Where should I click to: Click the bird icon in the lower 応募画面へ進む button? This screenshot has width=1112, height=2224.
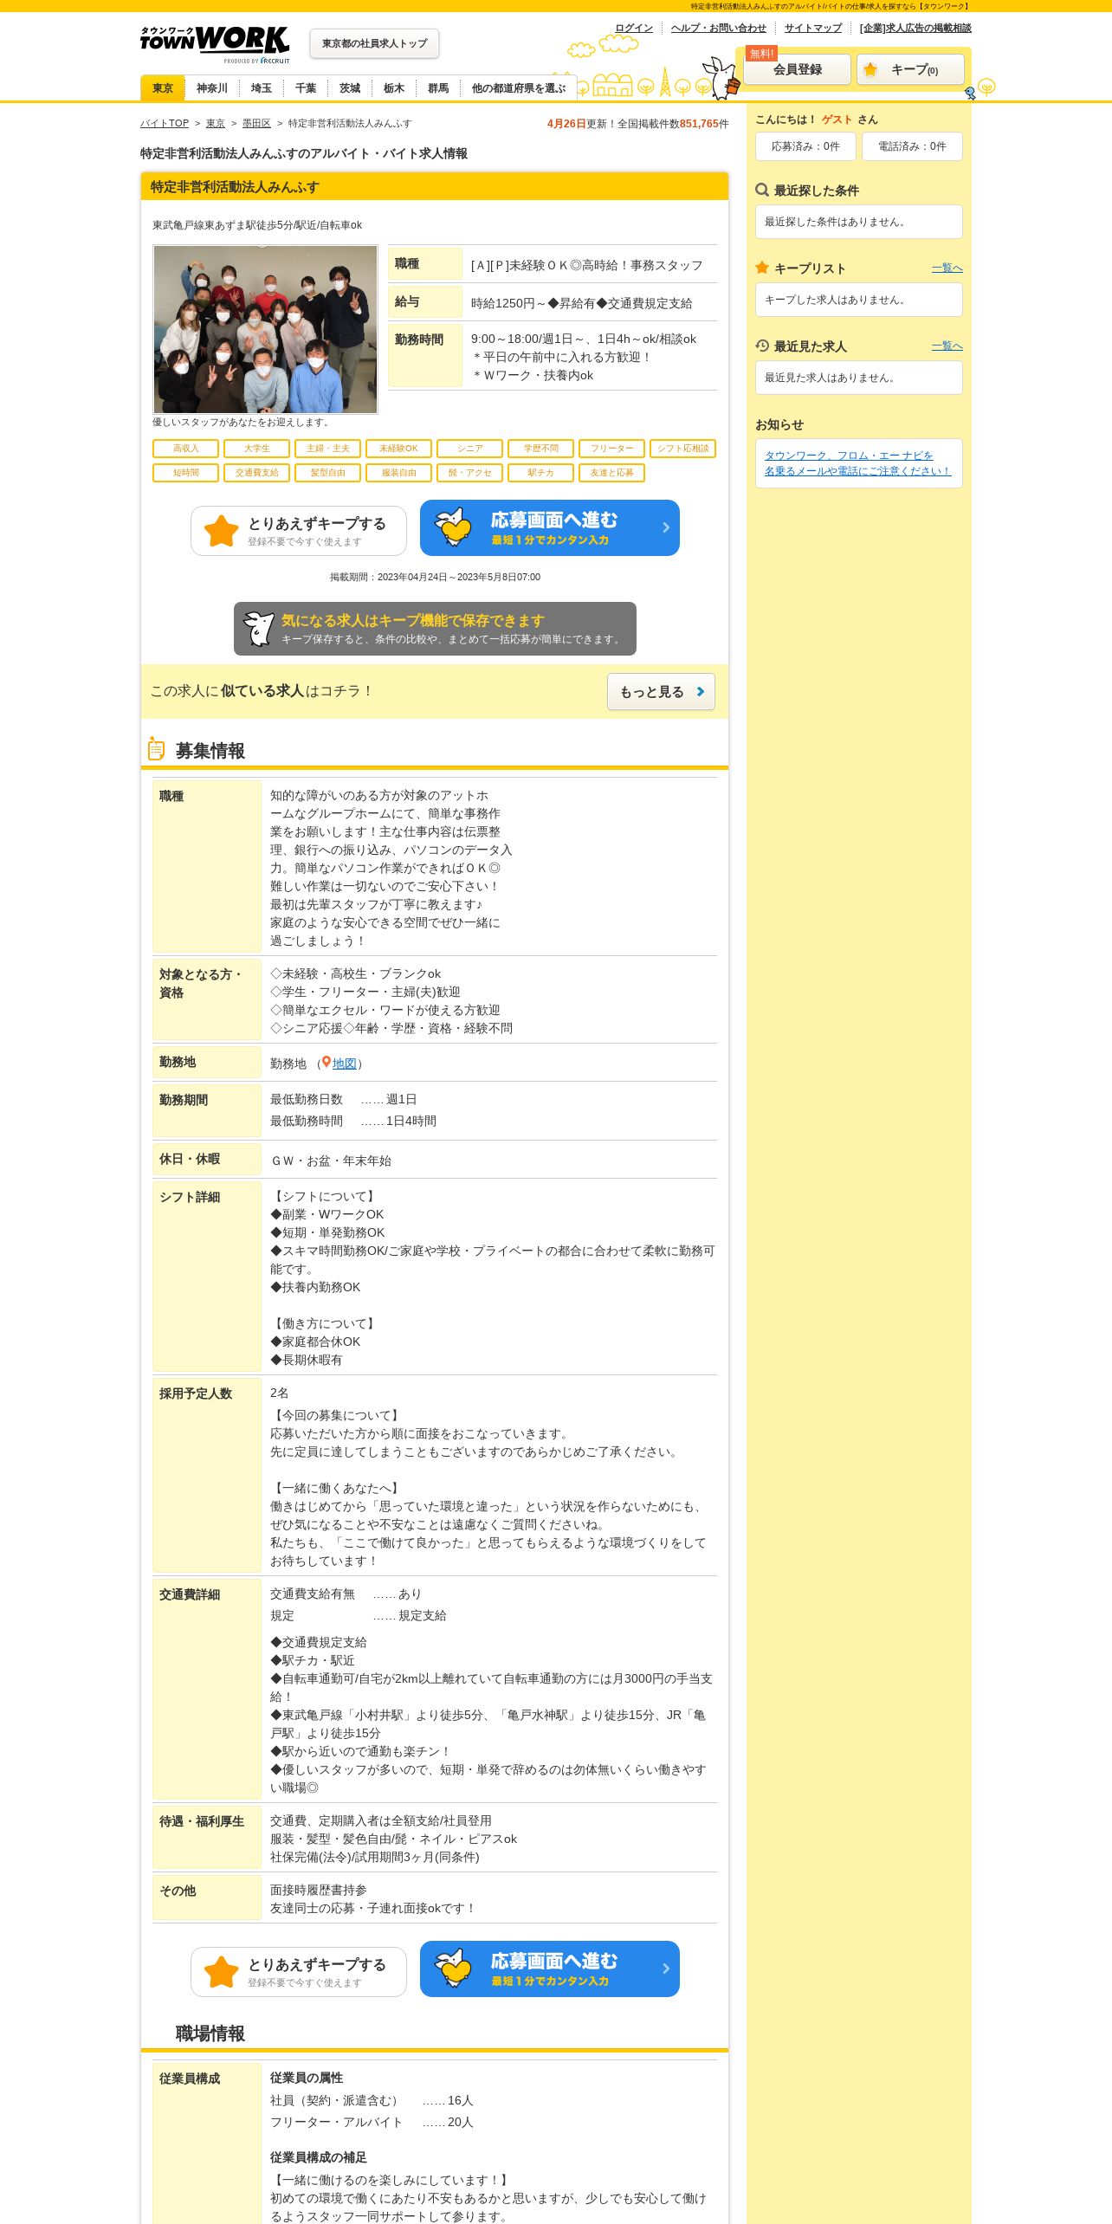[453, 1968]
